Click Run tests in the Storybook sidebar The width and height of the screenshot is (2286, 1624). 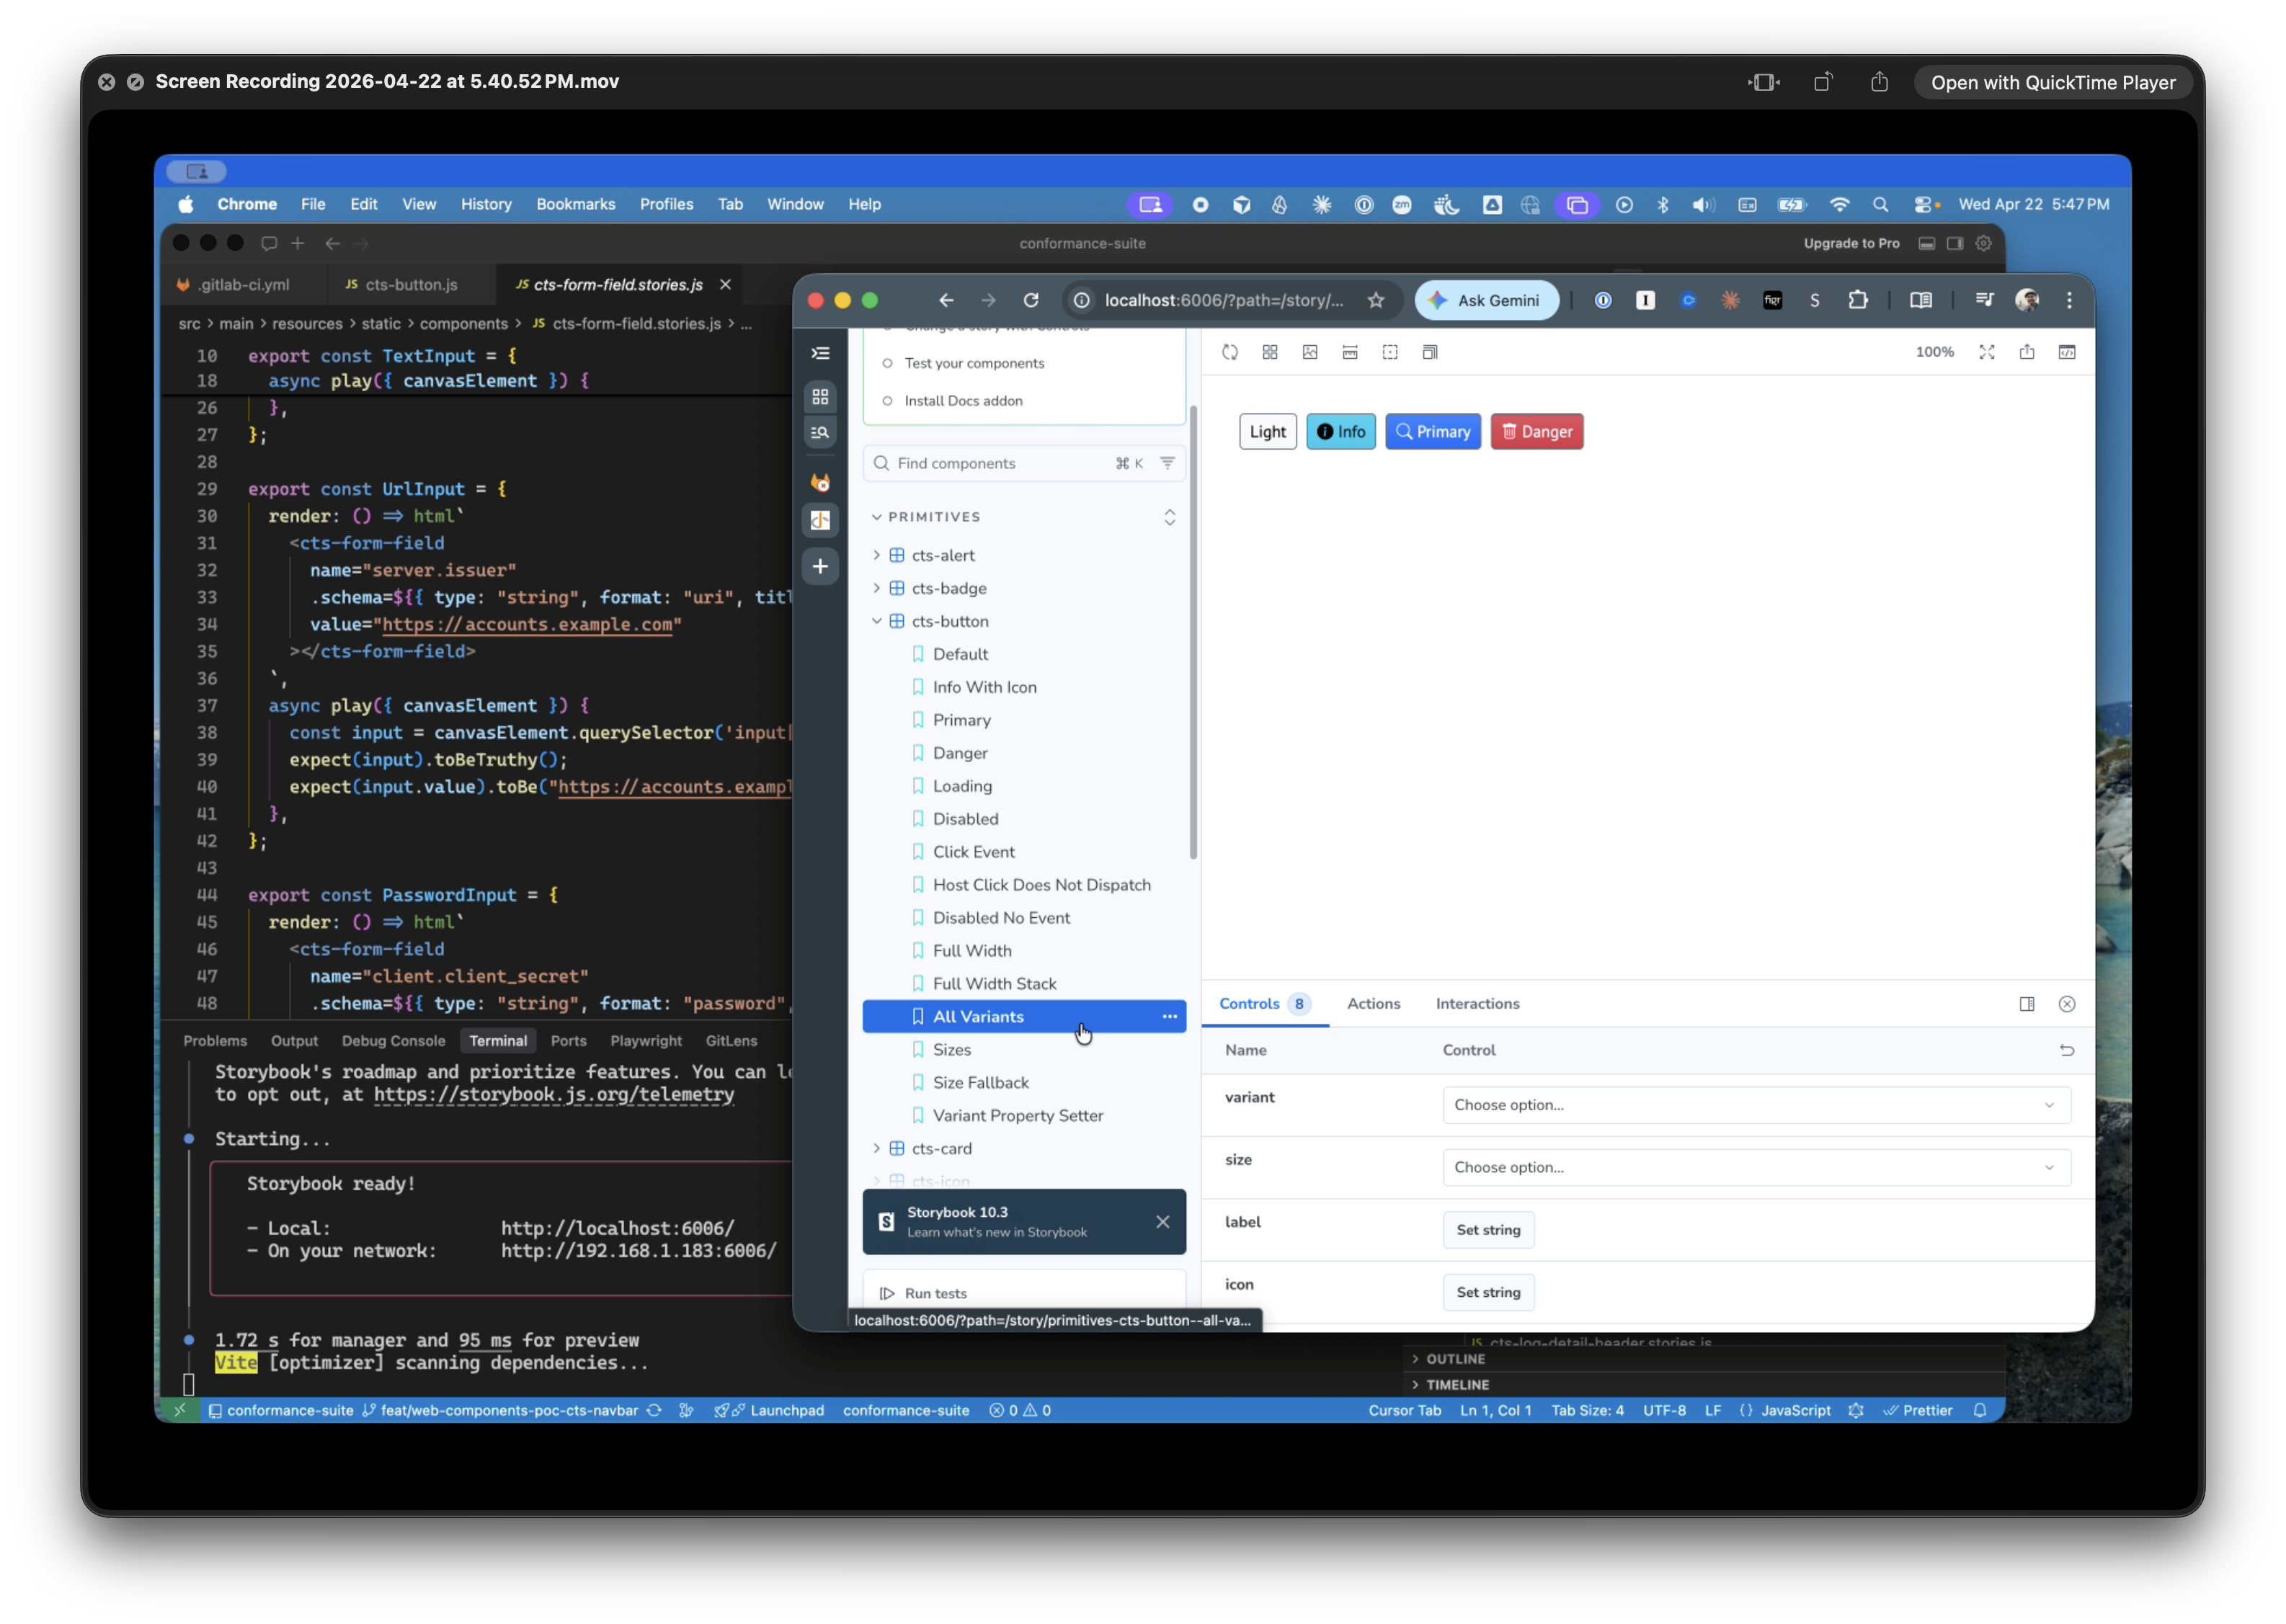pyautogui.click(x=923, y=1293)
